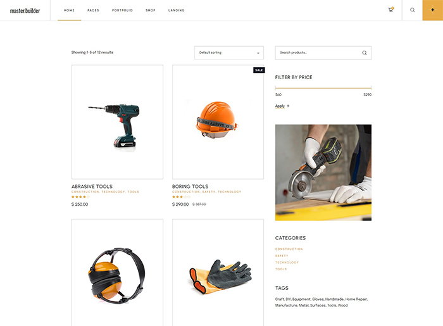Select the Gloves tag

pyautogui.click(x=317, y=299)
